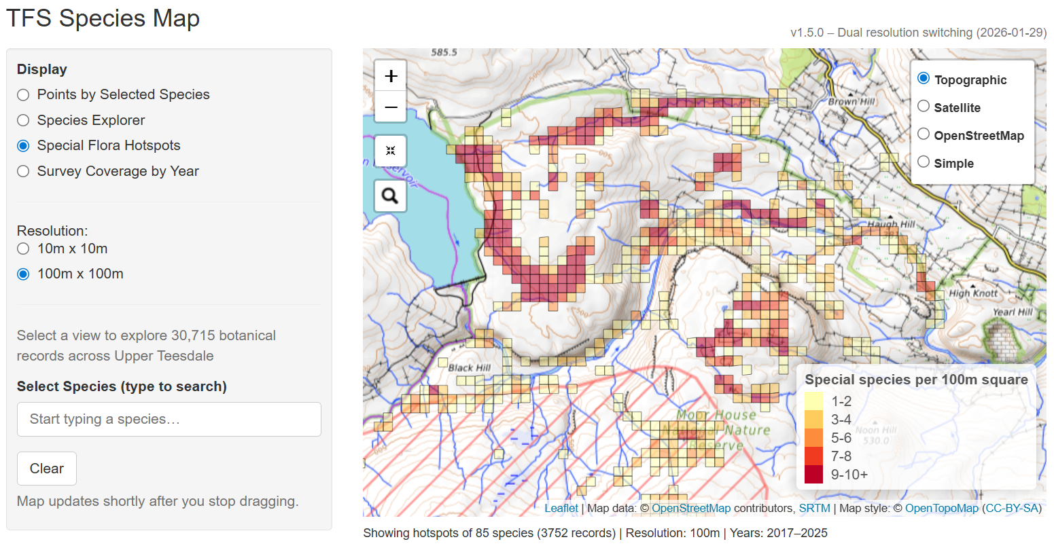Enable the Survey Coverage by Year view
Viewport: 1054px width, 548px height.
[22, 171]
